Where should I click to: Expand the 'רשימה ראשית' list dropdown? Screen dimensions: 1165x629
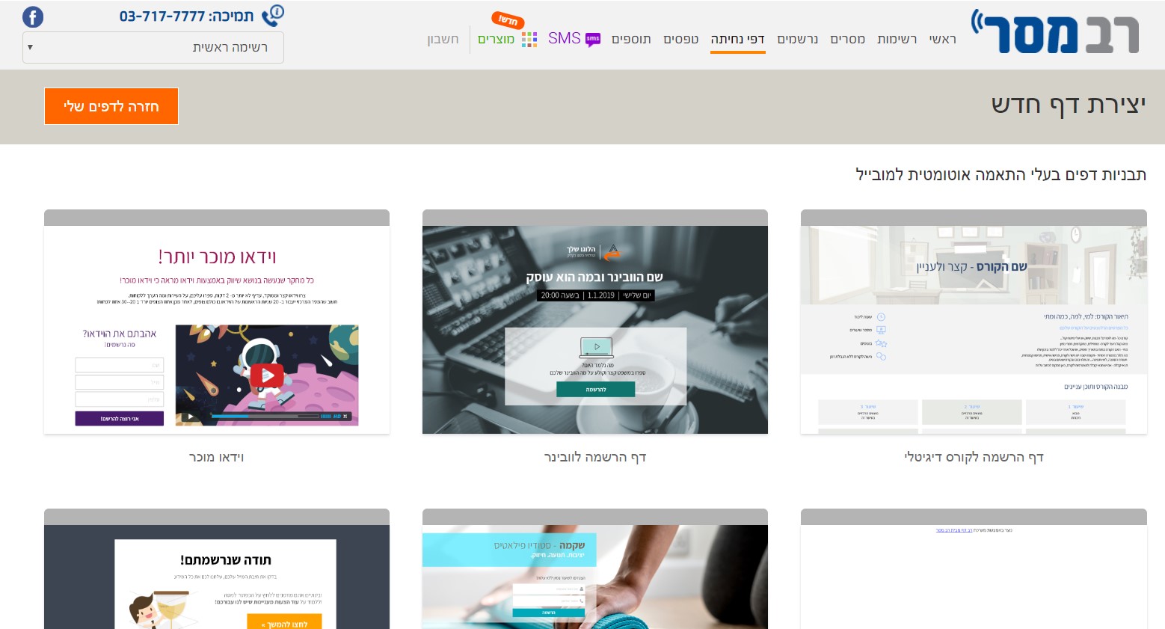coord(153,47)
